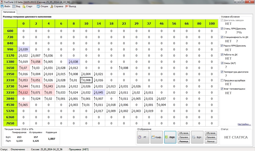The width and height of the screenshot is (255, 151).
Task: Toggle Смесь (ALF) checkbox
Action: (x=222, y=63)
